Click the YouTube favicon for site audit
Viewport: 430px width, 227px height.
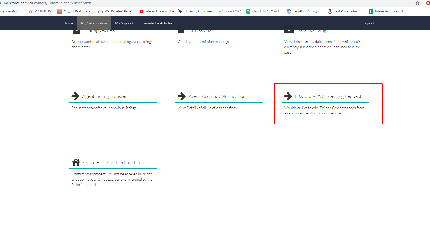pyautogui.click(x=141, y=11)
